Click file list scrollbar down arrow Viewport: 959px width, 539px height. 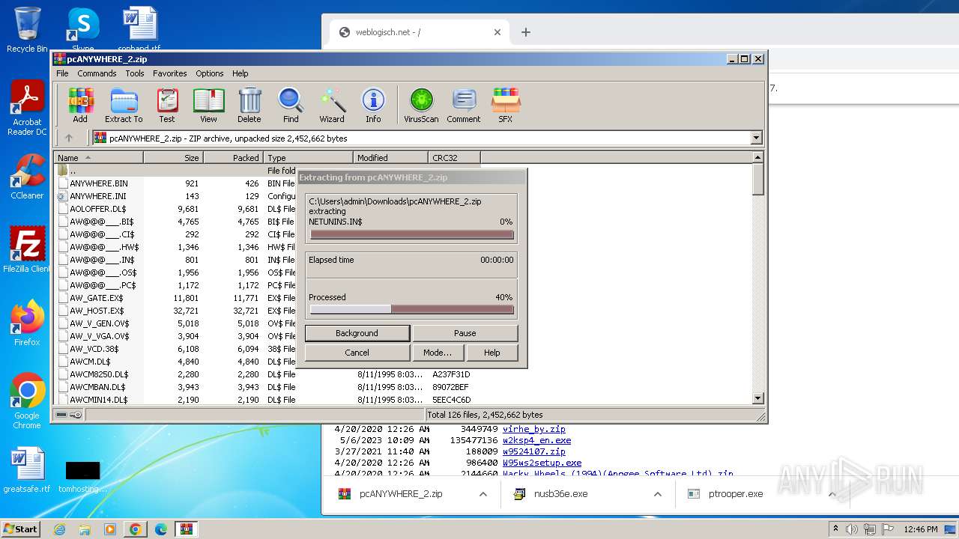757,399
